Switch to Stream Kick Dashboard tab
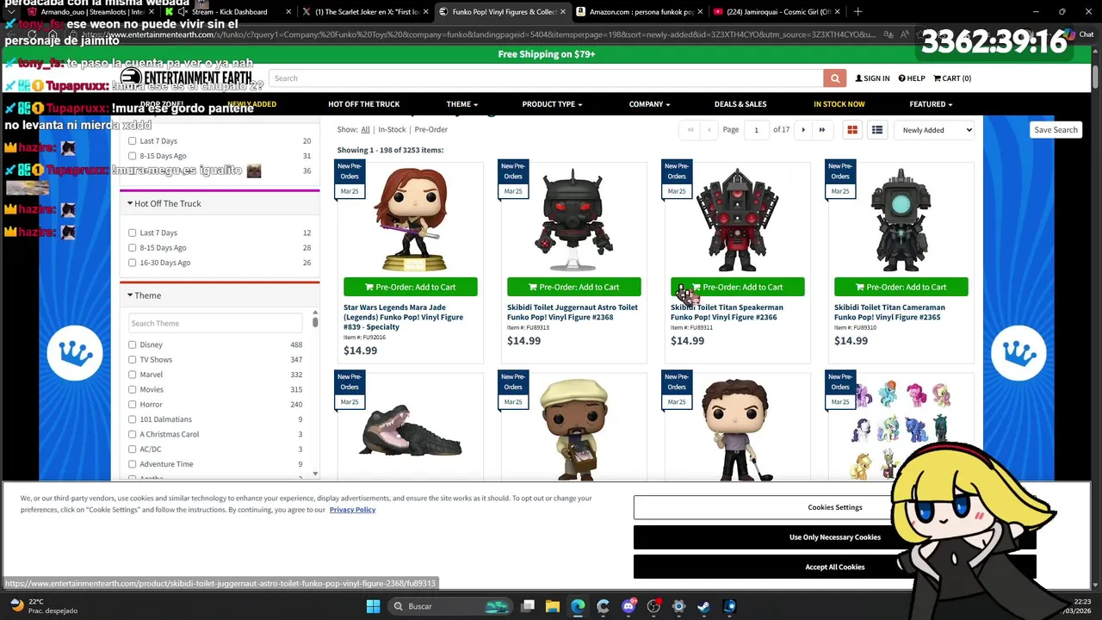The width and height of the screenshot is (1102, 620). click(x=228, y=12)
